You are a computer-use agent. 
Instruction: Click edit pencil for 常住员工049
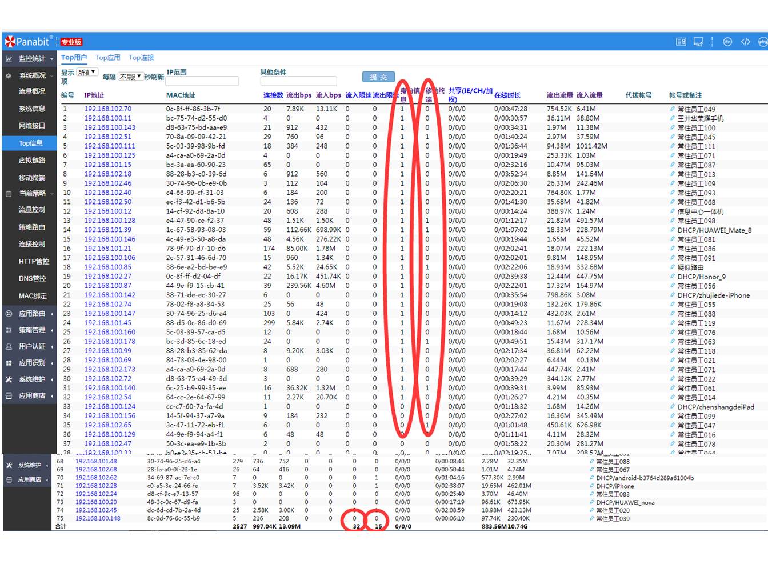(673, 109)
